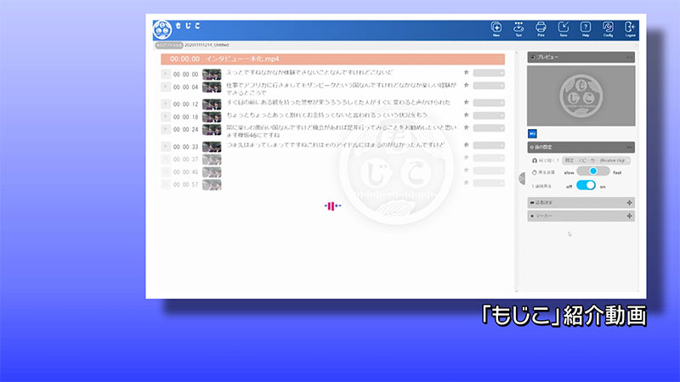Click the video thumbnail at 00:00:33
This screenshot has height=382, width=680.
click(212, 147)
